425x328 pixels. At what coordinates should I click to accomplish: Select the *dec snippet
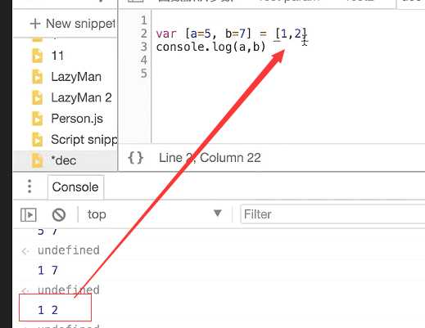coord(64,160)
